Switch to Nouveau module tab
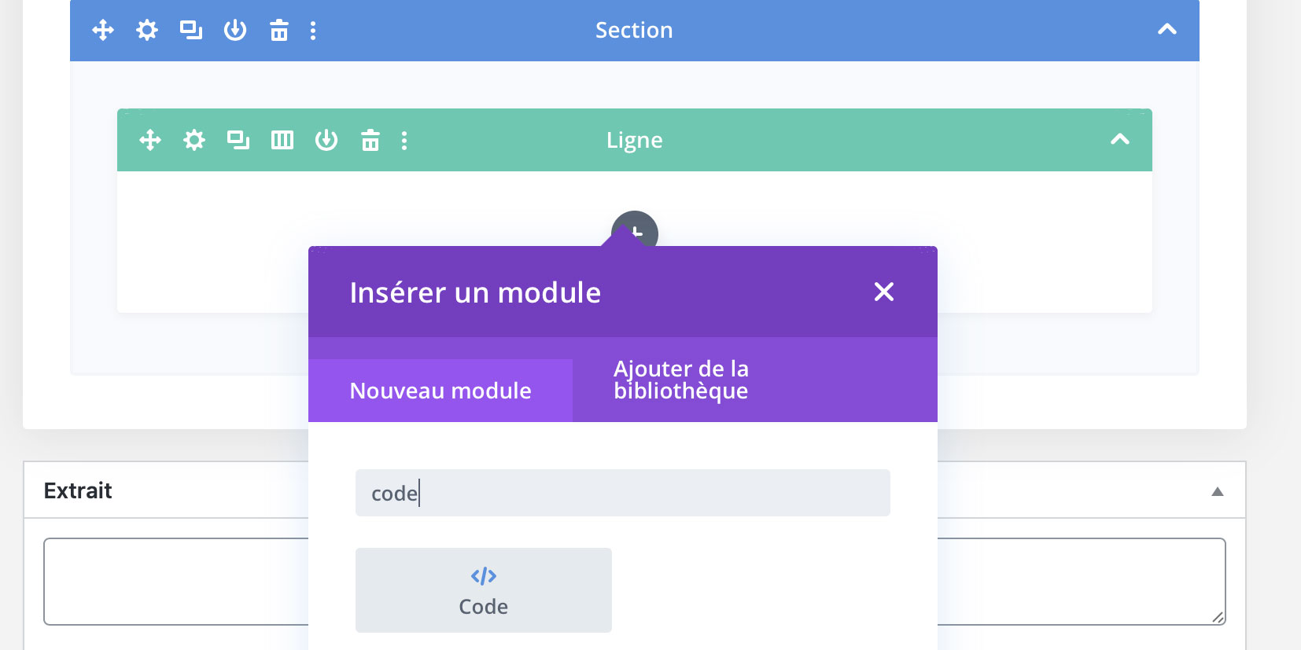 point(440,391)
